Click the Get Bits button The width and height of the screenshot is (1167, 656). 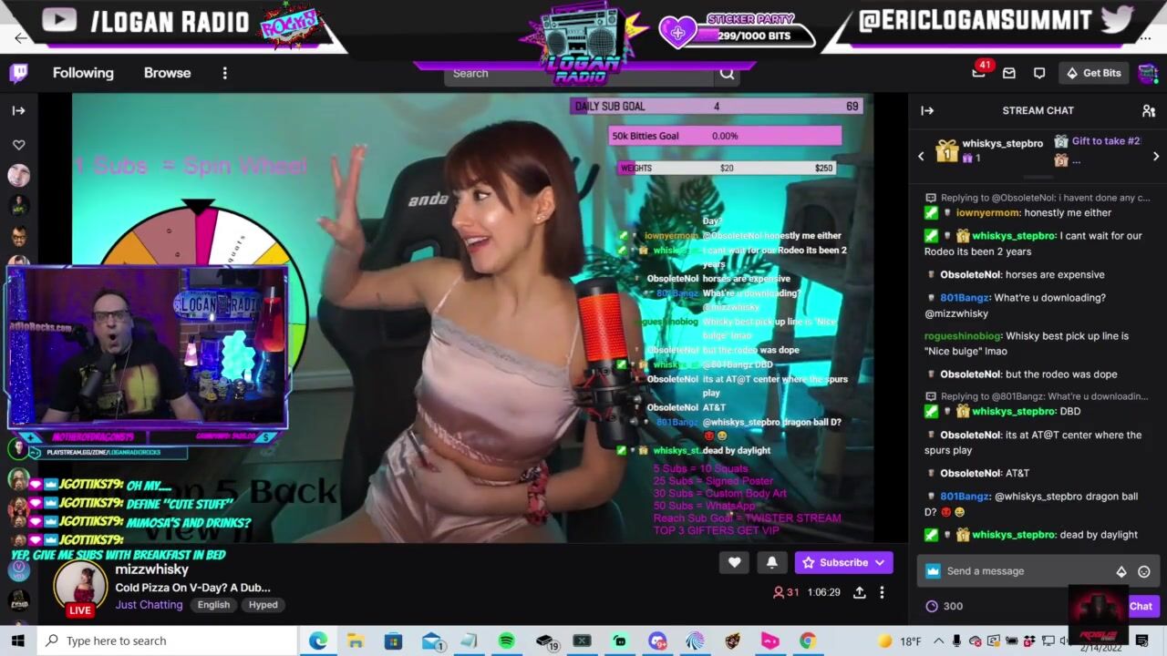pyautogui.click(x=1094, y=73)
